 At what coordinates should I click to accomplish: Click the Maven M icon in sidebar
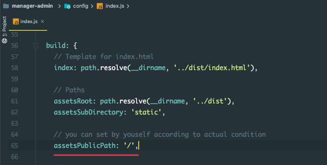click(x=4, y=41)
